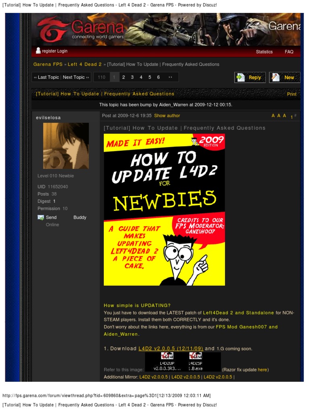
Task: Click the Garena flame logo
Action: click(51, 29)
